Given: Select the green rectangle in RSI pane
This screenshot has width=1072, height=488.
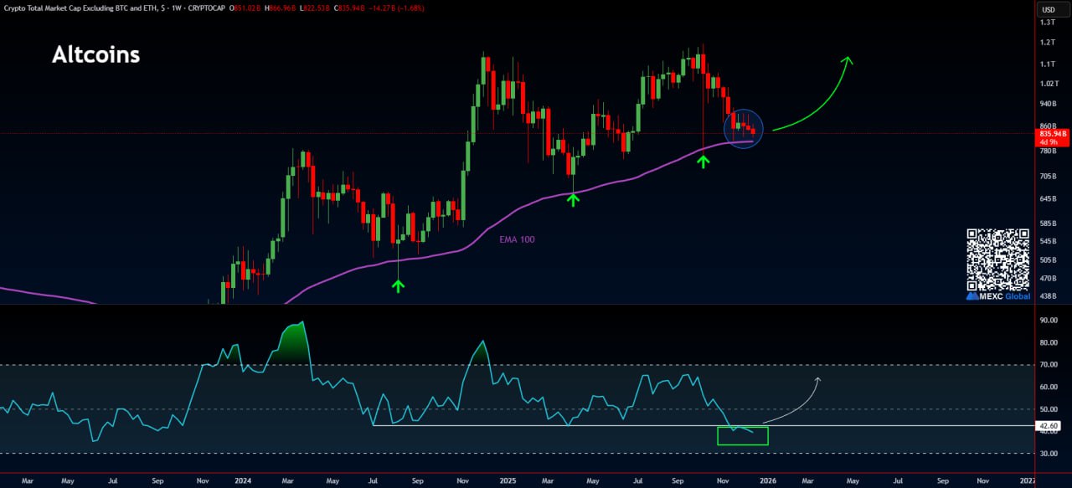Looking at the screenshot, I should point(742,436).
